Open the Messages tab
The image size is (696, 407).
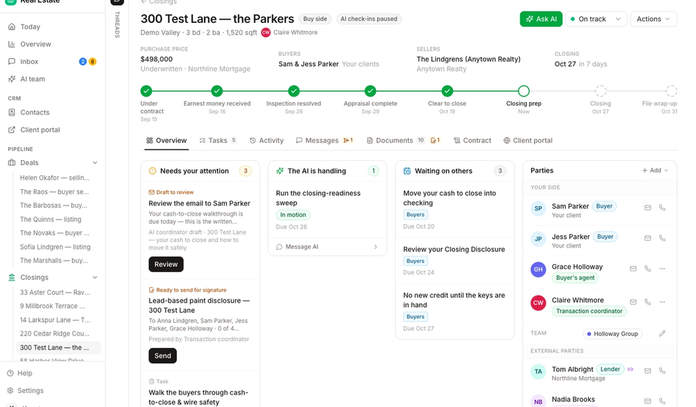(324, 141)
